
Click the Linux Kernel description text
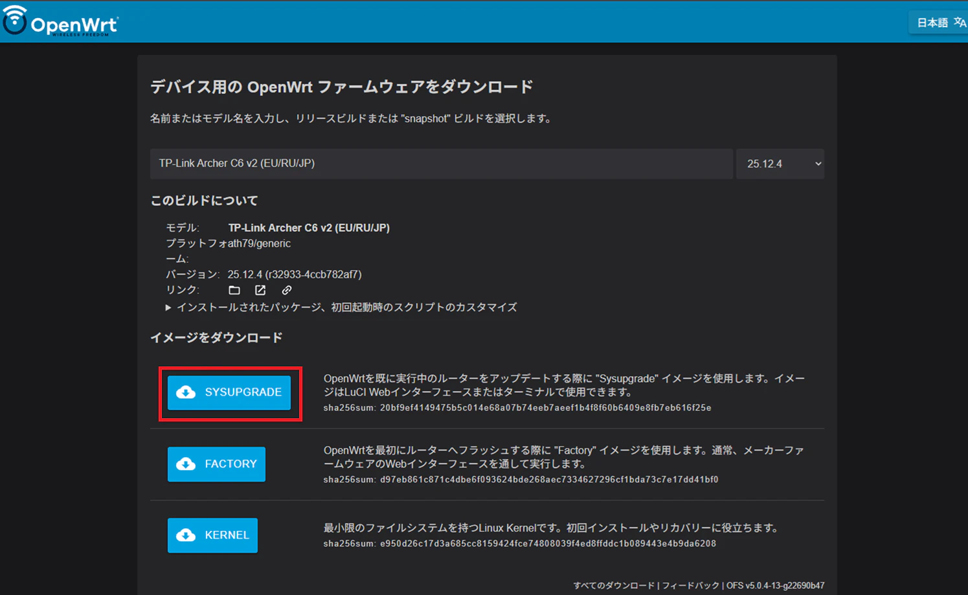coord(551,528)
